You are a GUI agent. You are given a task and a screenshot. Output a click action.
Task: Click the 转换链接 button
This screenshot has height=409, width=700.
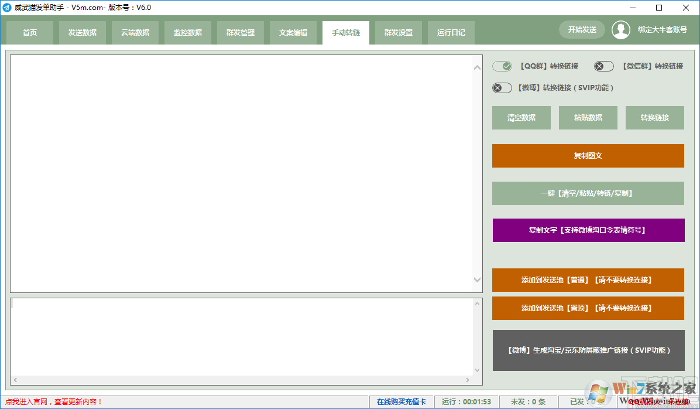tap(654, 118)
